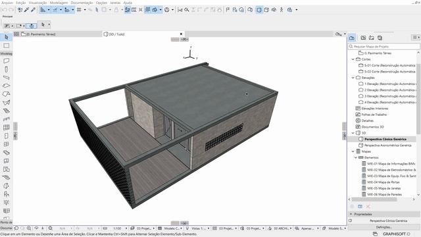Viewport: 421px width, 237px height.
Task: Collapse the Elevações folder in Navigator
Action: [353, 78]
